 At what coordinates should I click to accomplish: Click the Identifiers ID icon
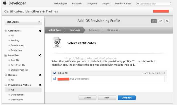(6, 55)
